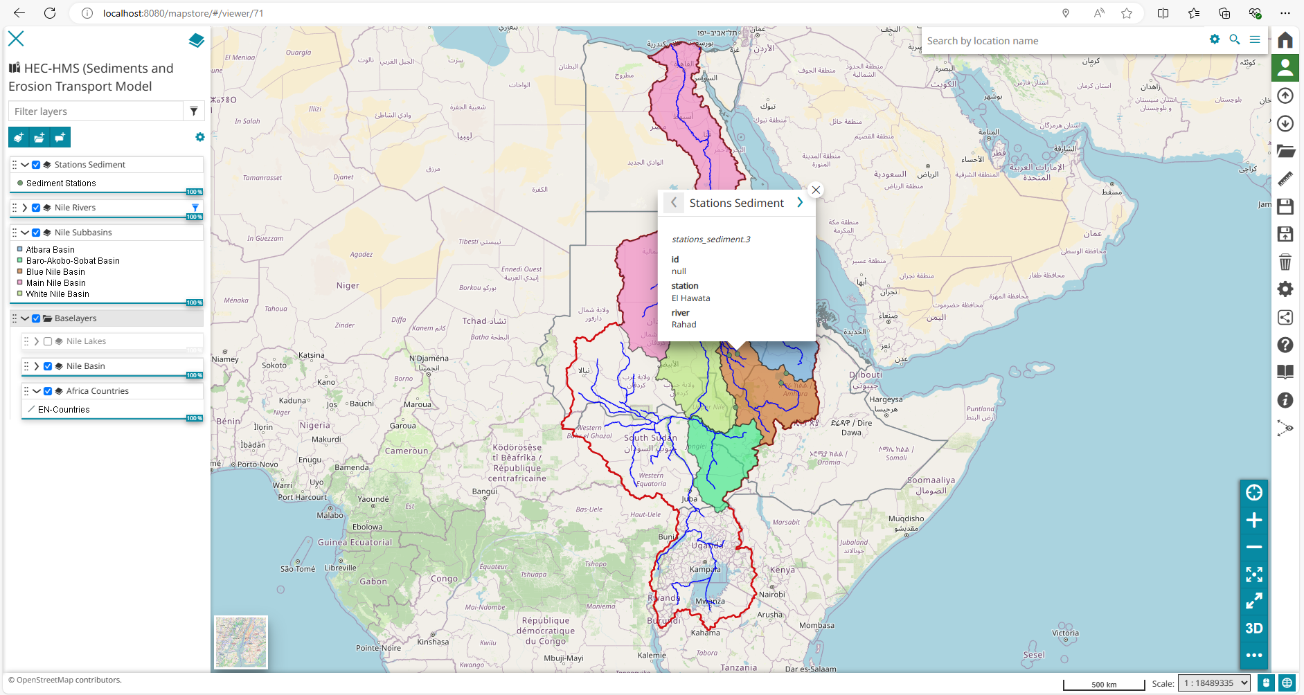
Task: Zoom out with the minus button
Action: 1254,547
